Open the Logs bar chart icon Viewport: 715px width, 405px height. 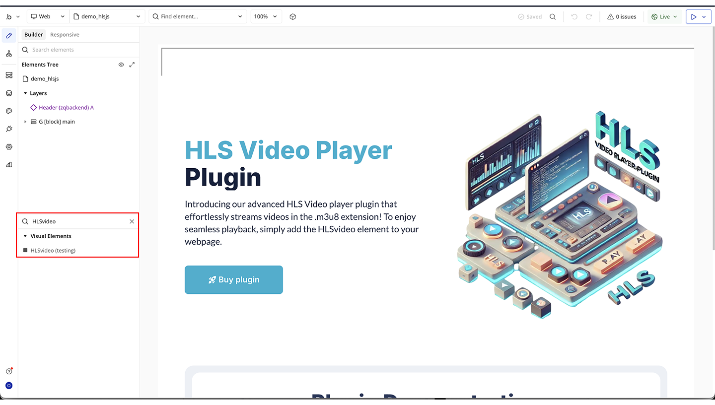[9, 164]
